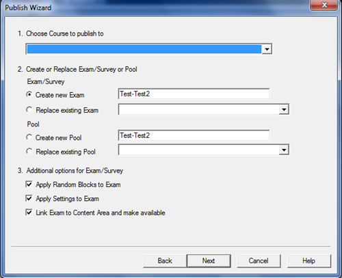This screenshot has width=342, height=278.
Task: Close the Publish Wizard window
Action: click(324, 5)
